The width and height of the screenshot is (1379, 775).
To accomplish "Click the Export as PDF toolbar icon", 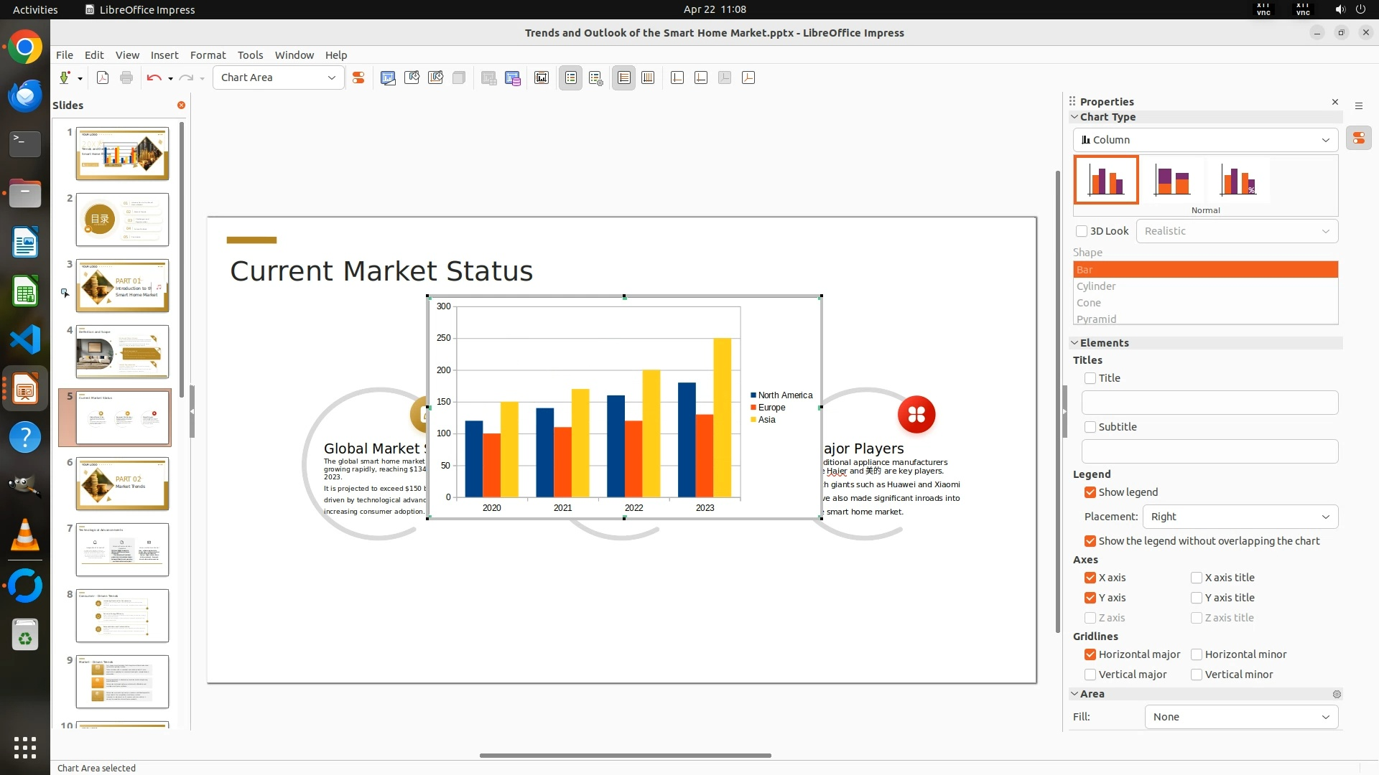I will [x=103, y=77].
